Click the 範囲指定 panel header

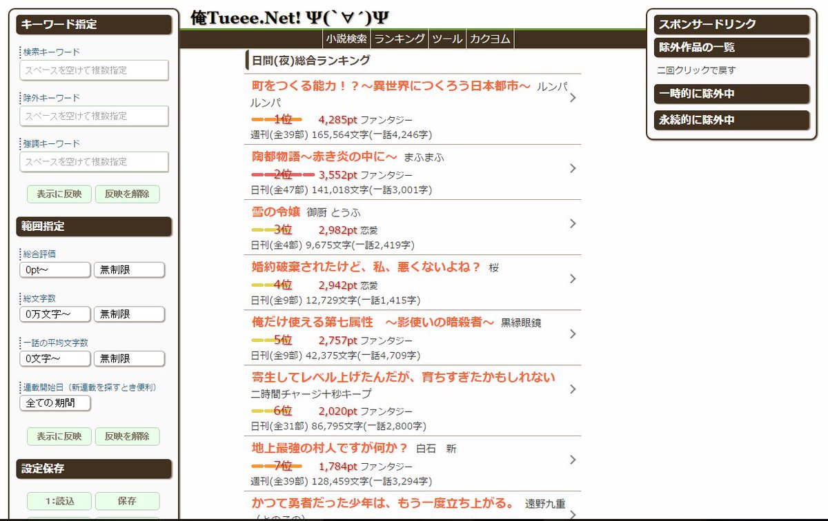(x=94, y=226)
